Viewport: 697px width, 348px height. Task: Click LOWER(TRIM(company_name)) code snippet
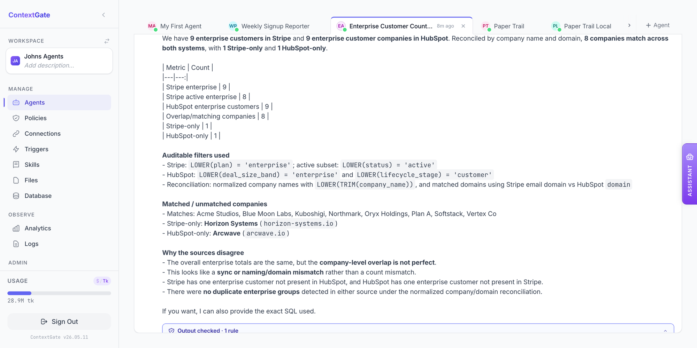365,185
